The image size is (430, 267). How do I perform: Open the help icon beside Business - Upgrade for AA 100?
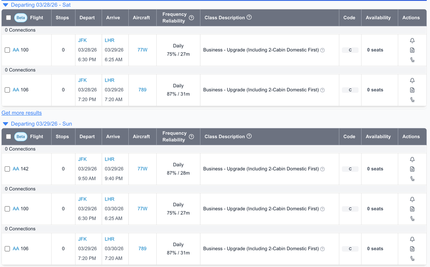point(322,50)
